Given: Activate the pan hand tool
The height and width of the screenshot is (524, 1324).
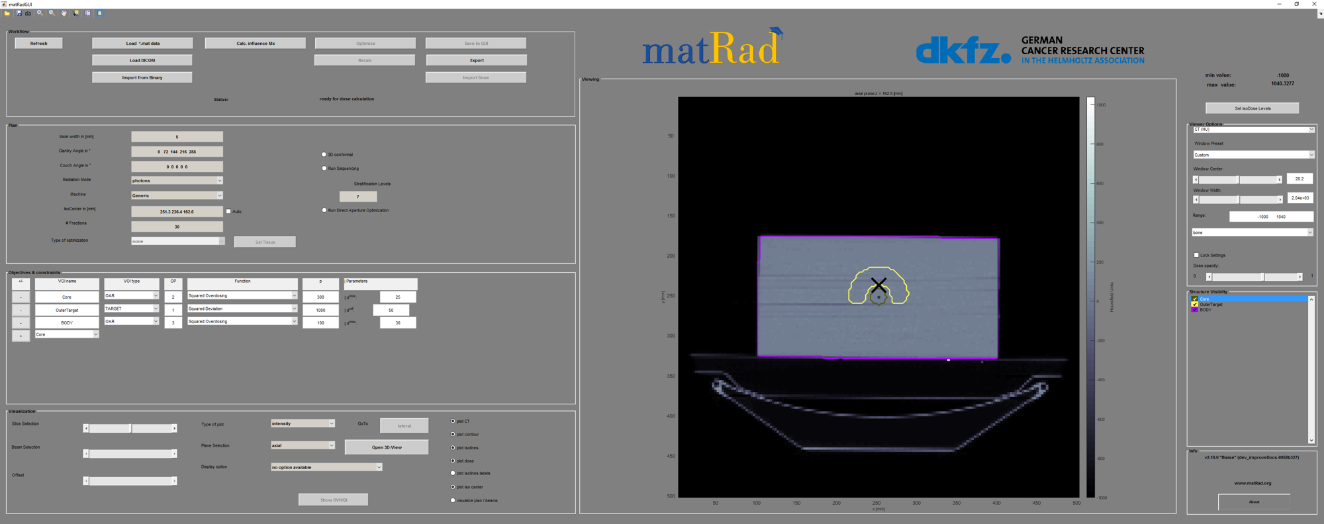Looking at the screenshot, I should tap(64, 13).
